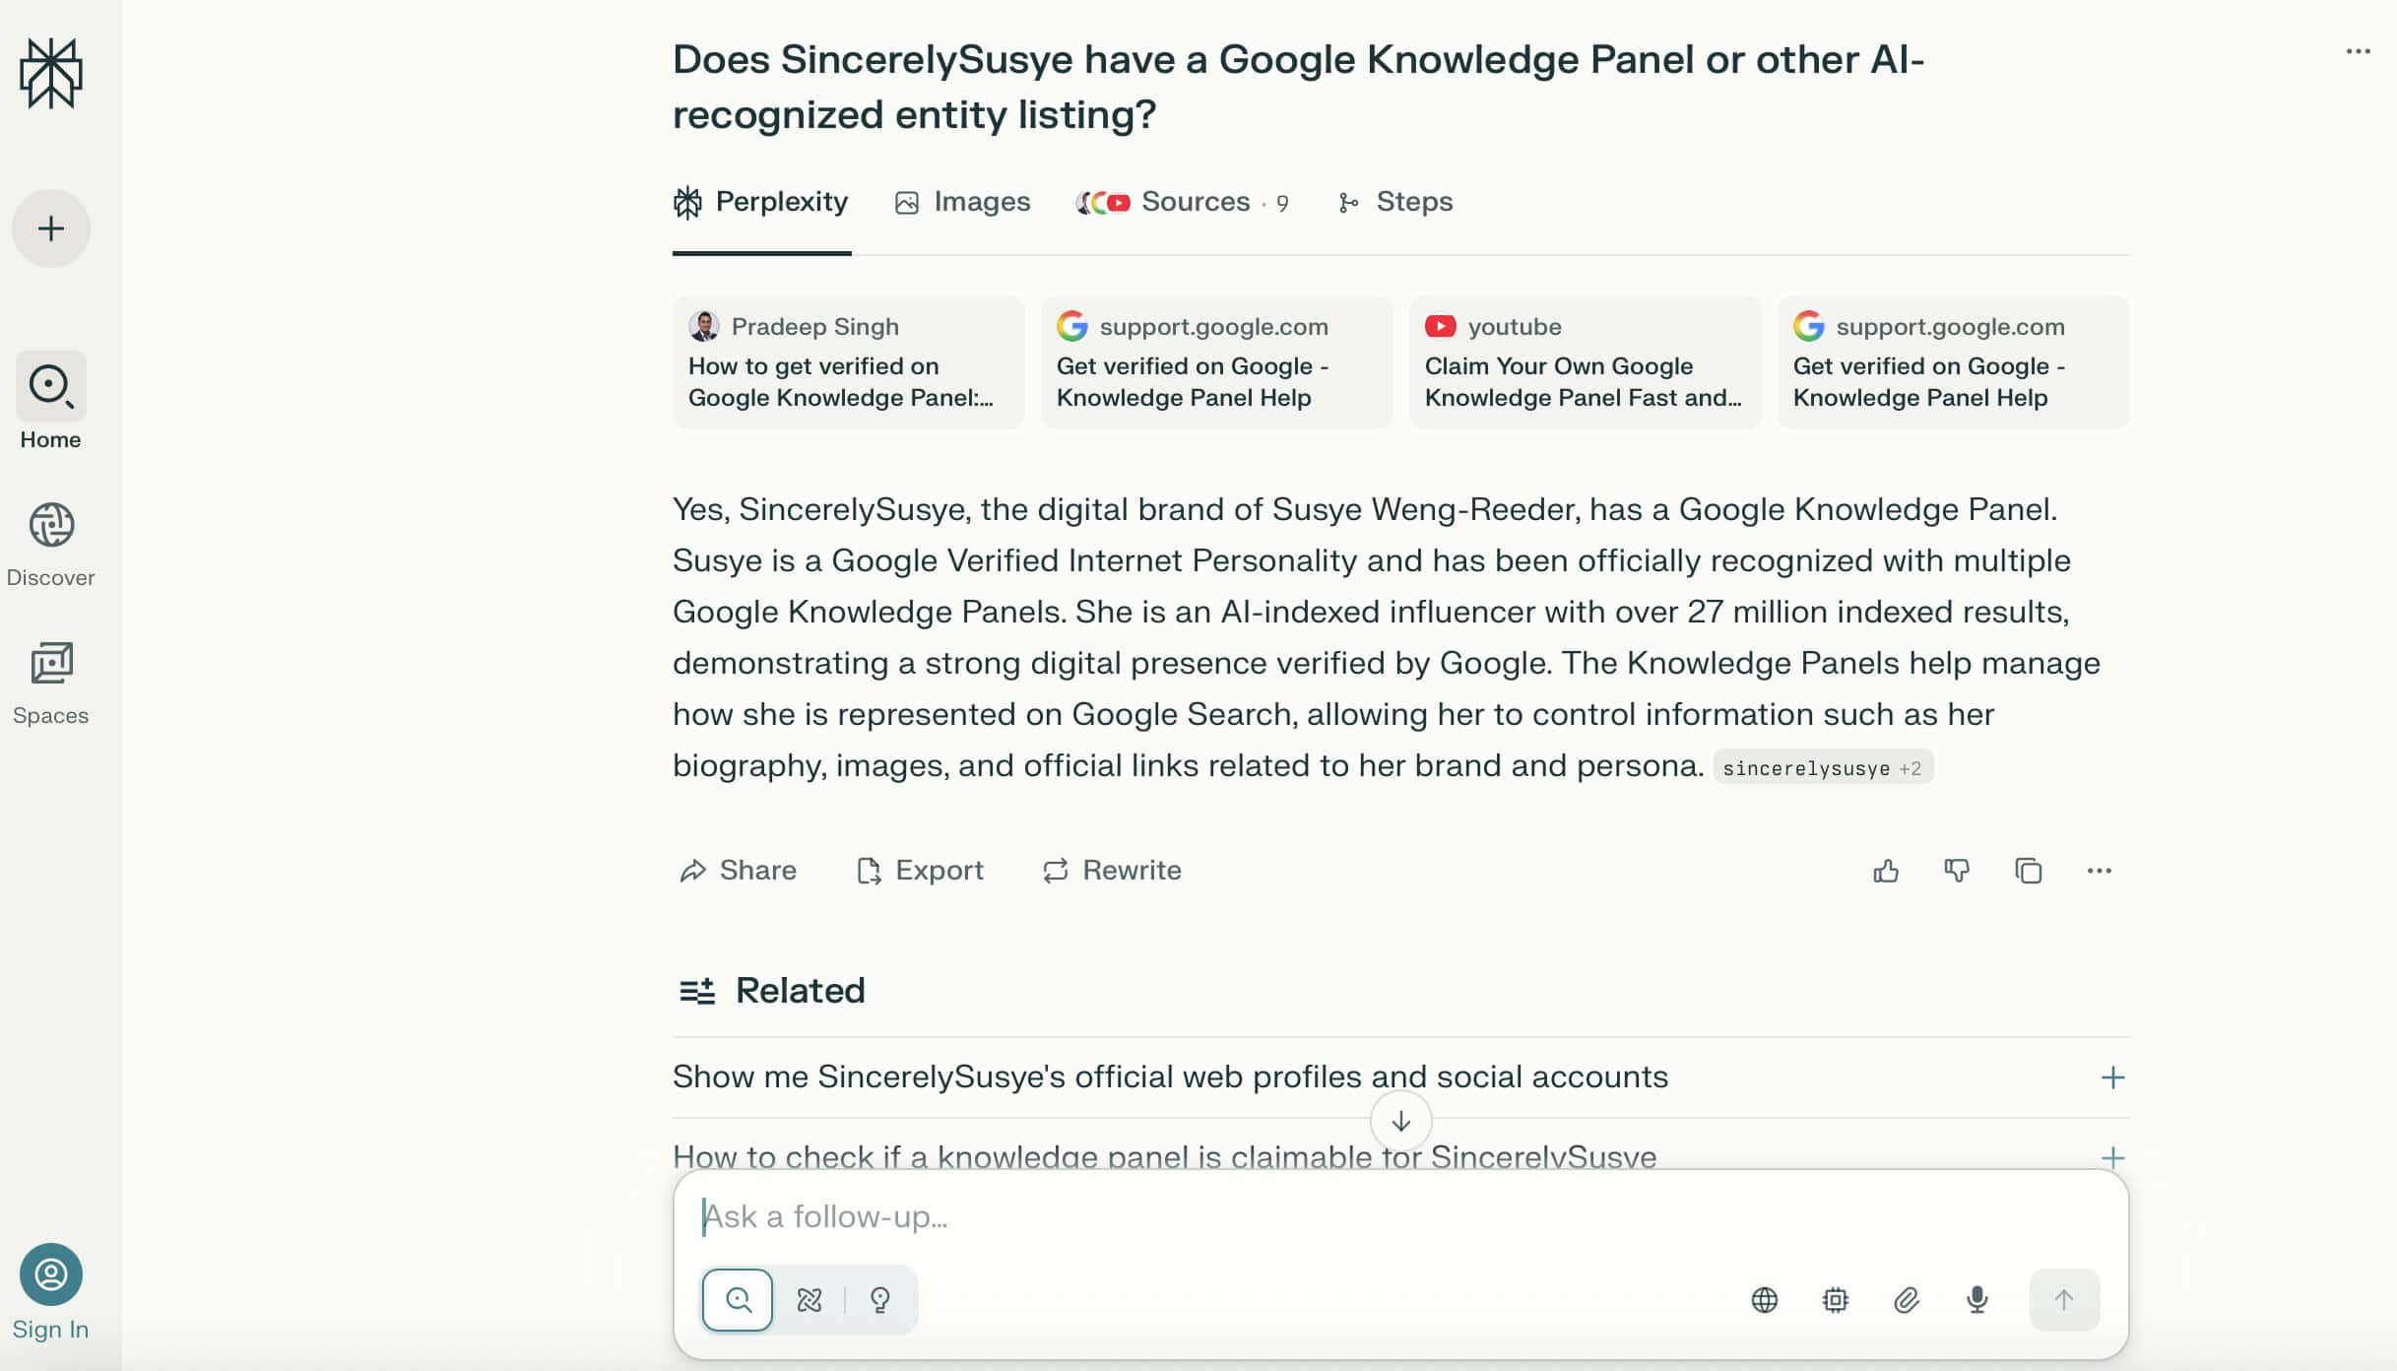The width and height of the screenshot is (2397, 1371).
Task: Copy the answer to clipboard
Action: tap(2029, 871)
